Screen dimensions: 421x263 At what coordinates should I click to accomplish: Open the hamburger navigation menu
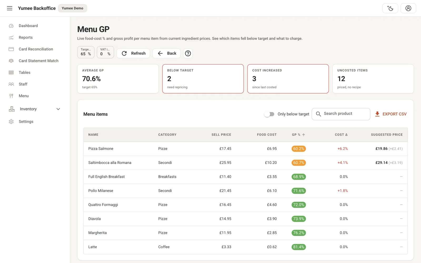point(10,8)
